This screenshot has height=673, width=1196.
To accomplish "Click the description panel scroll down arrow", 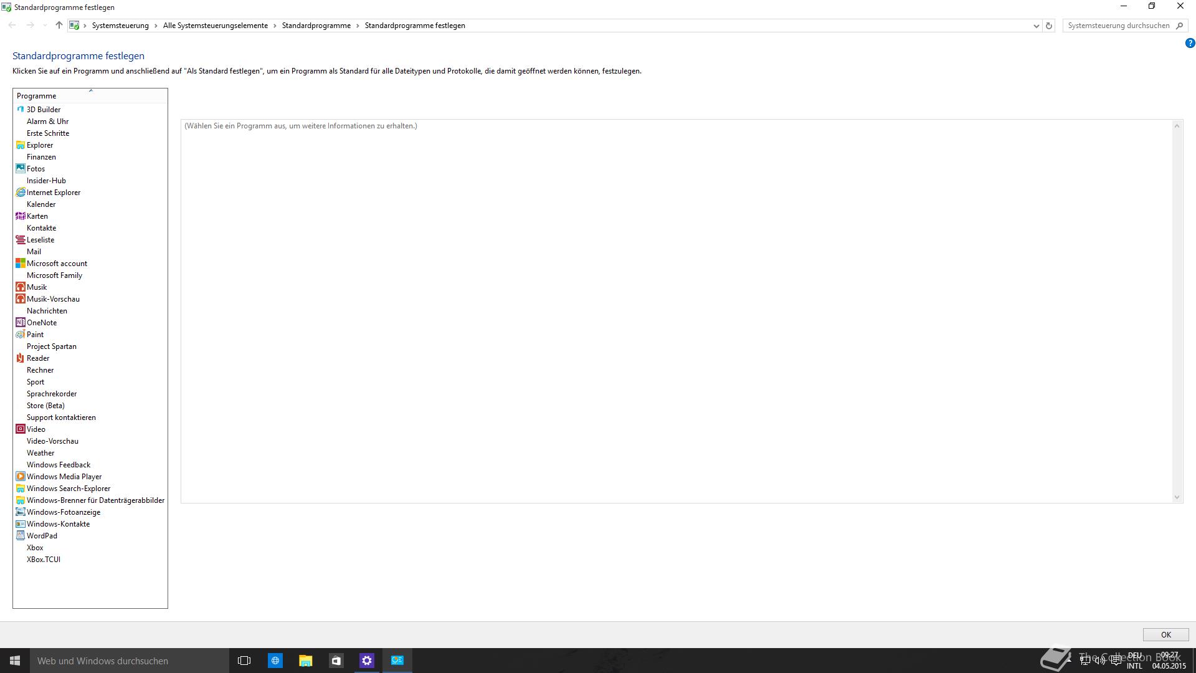I will click(x=1177, y=497).
